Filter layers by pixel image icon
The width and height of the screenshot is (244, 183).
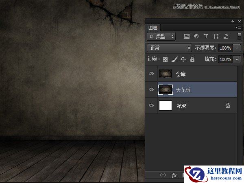(187, 37)
